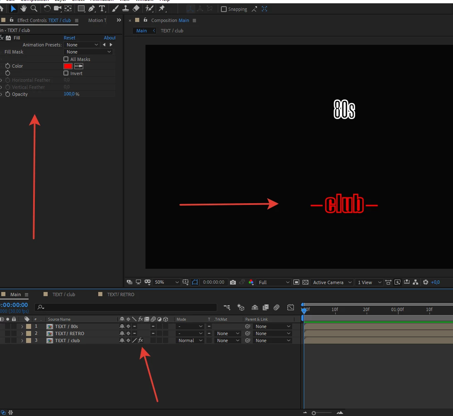Select the Brush tool
Screen dimensions: 453x416
click(x=115, y=9)
